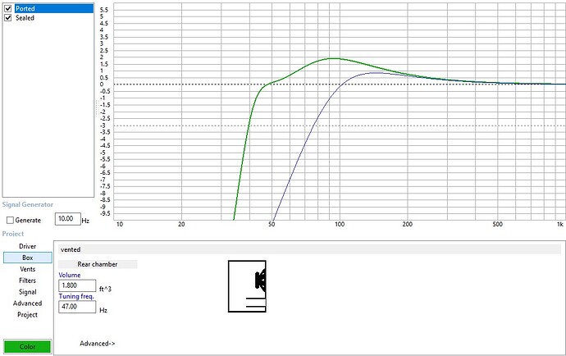
Task: Open the Vents tab
Action: click(x=28, y=269)
